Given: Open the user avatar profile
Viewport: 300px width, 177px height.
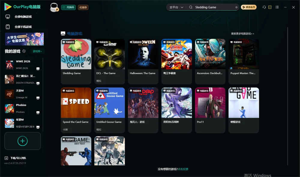Looking at the screenshot, I should point(54,7).
